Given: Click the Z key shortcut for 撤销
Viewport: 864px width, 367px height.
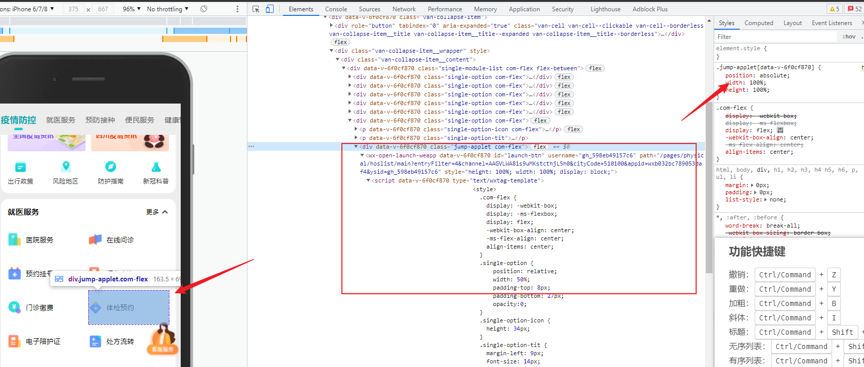Looking at the screenshot, I should [x=834, y=275].
